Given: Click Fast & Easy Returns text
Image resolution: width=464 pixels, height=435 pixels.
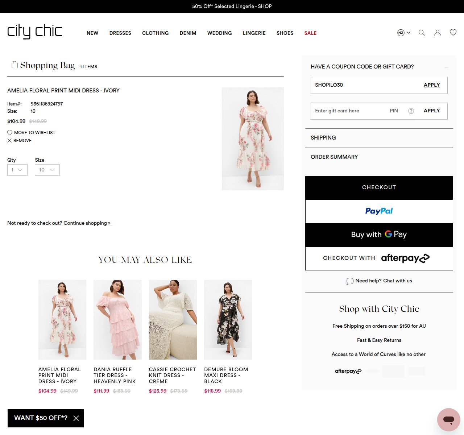Looking at the screenshot, I should [379, 340].
